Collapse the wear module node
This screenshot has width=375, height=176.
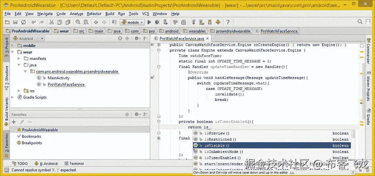pyautogui.click(x=13, y=52)
